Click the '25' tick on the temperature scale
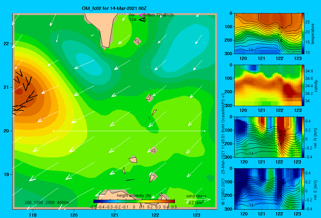Image resolution: width=321 pixels, height=218 pixels. click(308, 22)
